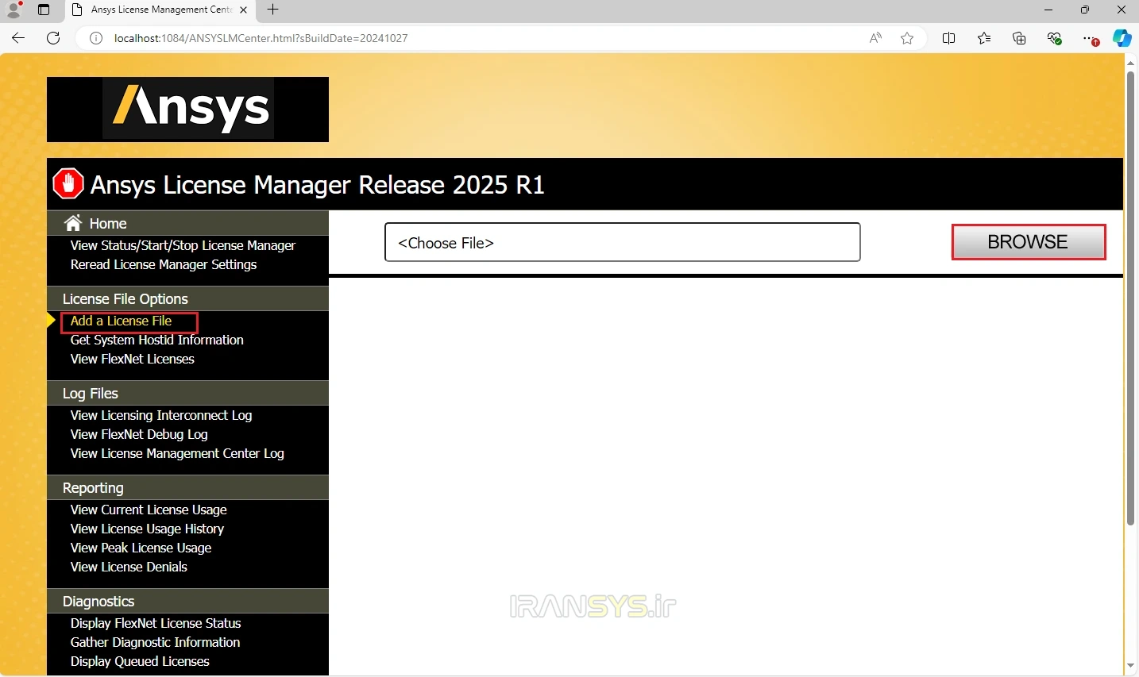Open View Licensing Interconnect Log
Viewport: 1139px width, 677px height.
coord(161,415)
